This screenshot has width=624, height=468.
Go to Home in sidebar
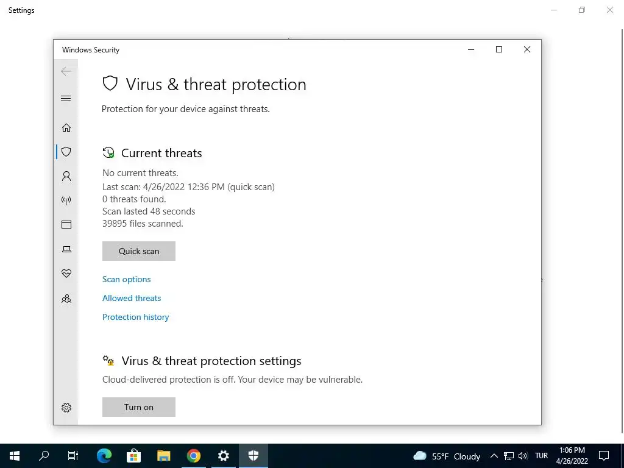[x=66, y=127]
